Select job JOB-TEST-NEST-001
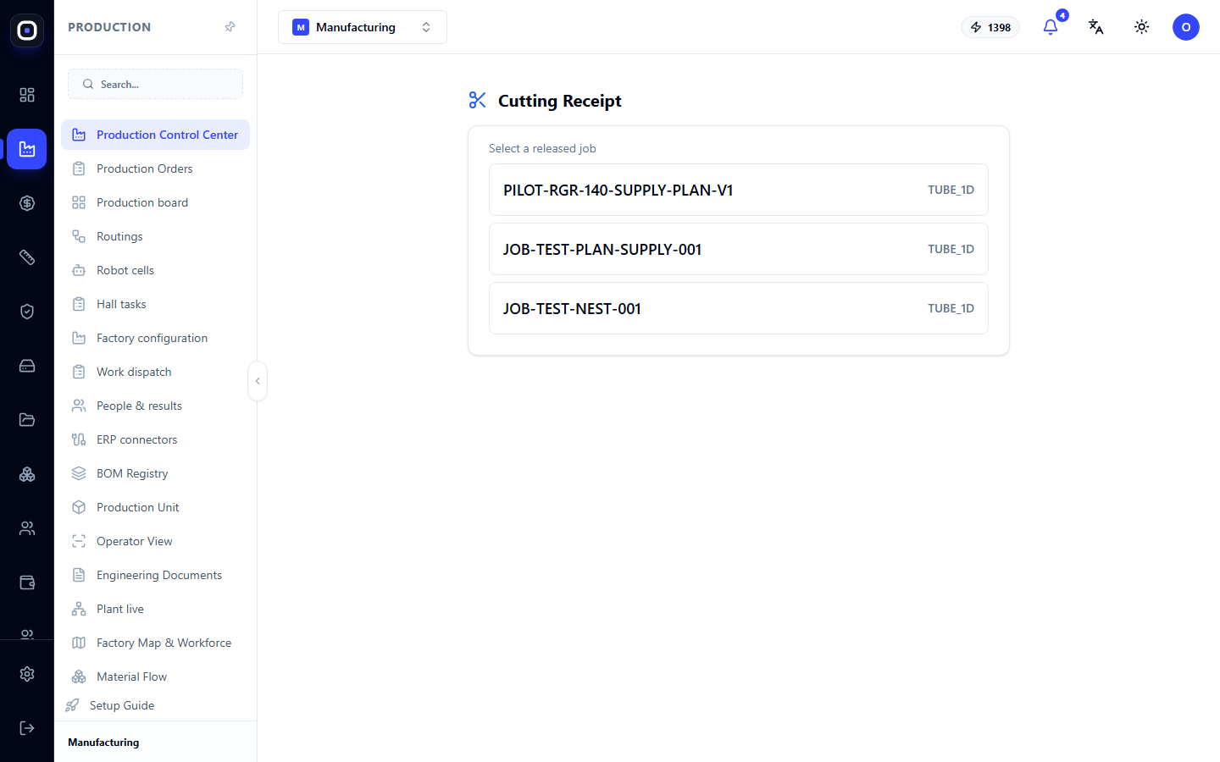This screenshot has height=762, width=1220. click(739, 308)
